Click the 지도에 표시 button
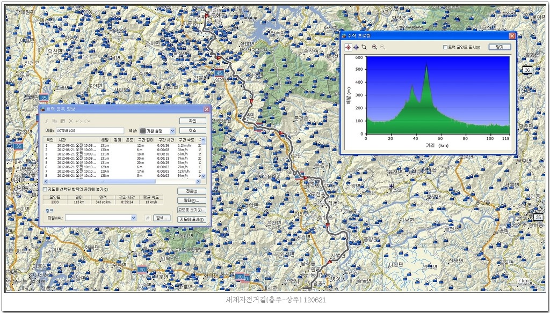Image resolution: width=550 pixels, height=313 pixels. [x=192, y=220]
